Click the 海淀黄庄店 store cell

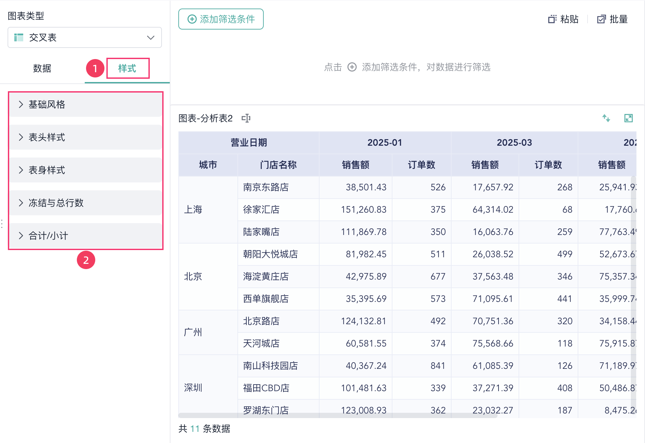click(x=278, y=276)
